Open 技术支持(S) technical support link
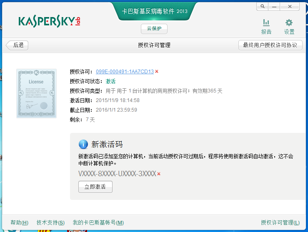 click(x=50, y=222)
